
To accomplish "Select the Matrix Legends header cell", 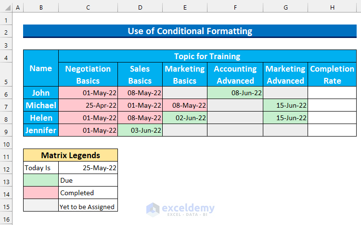I will (70, 155).
